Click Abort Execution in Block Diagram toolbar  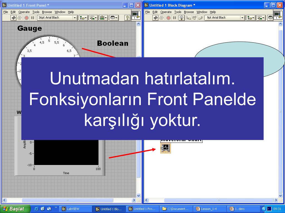(168, 18)
